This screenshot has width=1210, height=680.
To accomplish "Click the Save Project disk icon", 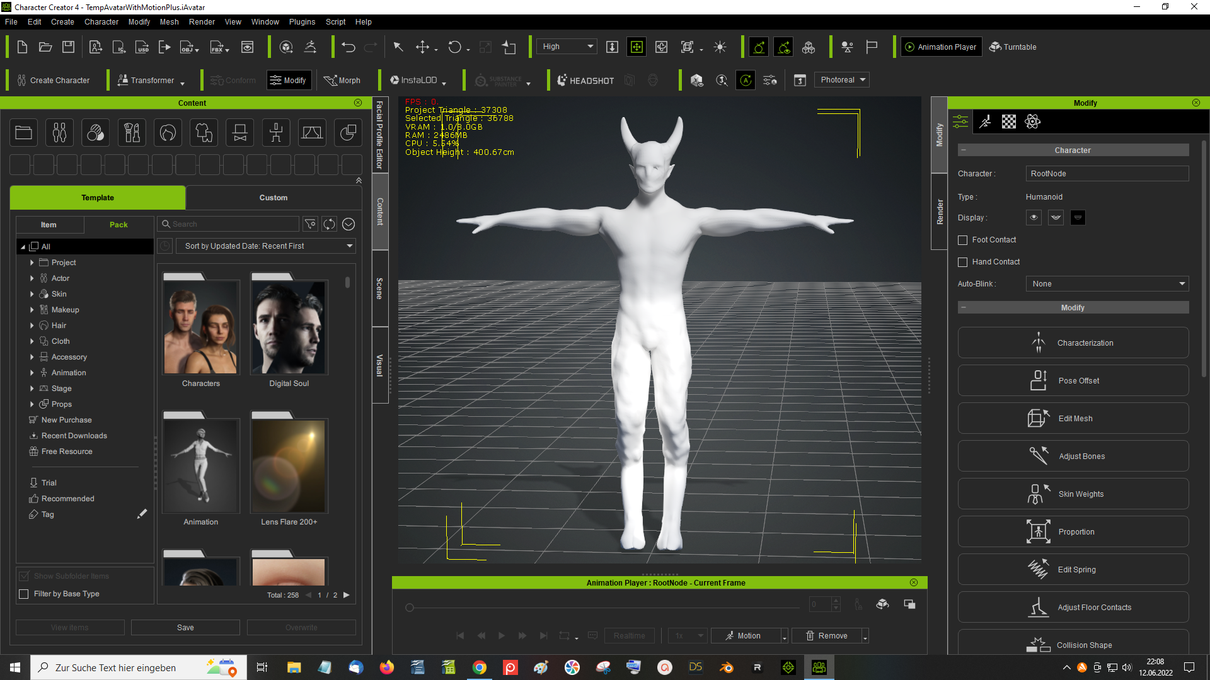I will tap(69, 47).
